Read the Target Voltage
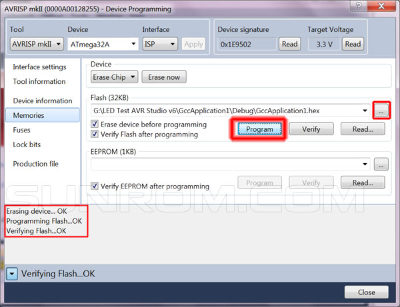Viewport: 400px width, 307px height. coord(353,44)
